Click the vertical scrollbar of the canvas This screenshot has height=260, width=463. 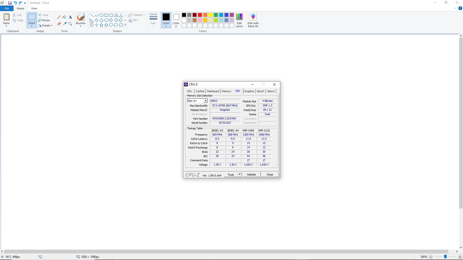[x=460, y=123]
